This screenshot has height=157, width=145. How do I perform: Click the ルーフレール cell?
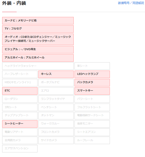coord(92,140)
